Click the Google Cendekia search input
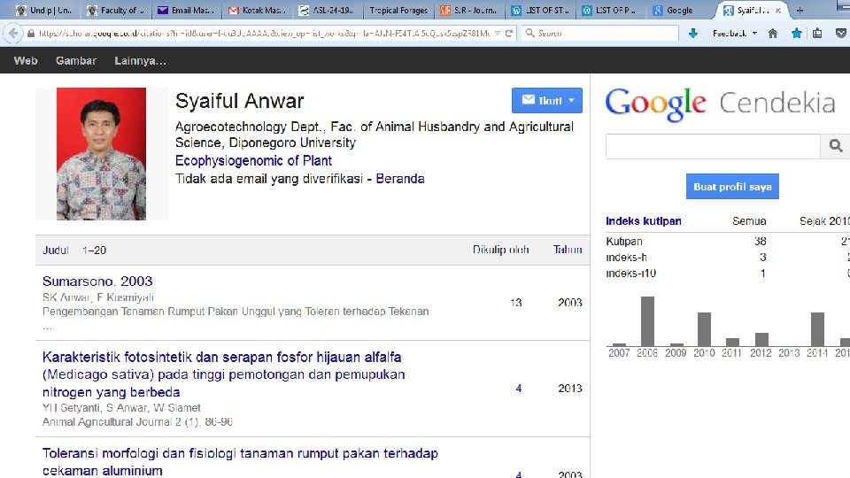 [713, 146]
